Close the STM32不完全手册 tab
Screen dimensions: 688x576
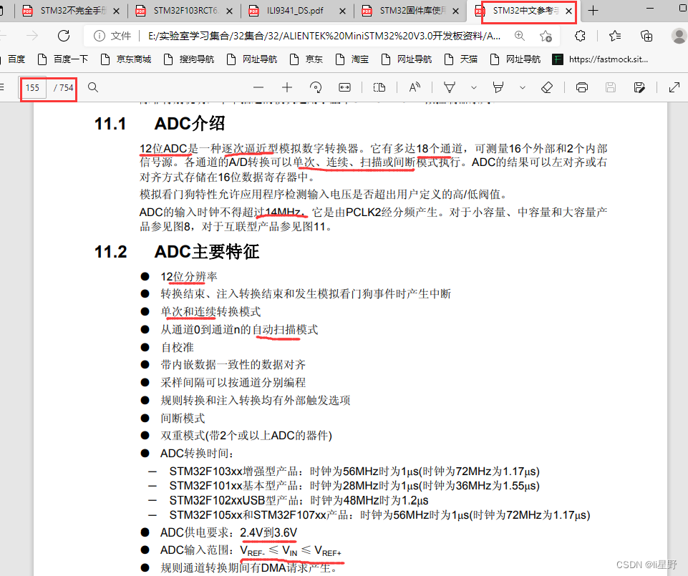pos(116,11)
